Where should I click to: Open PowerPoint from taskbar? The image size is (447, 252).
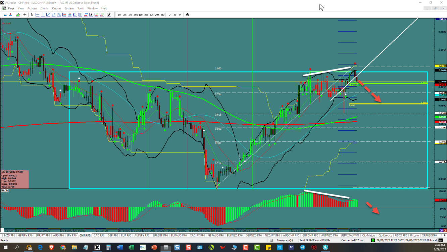154,248
